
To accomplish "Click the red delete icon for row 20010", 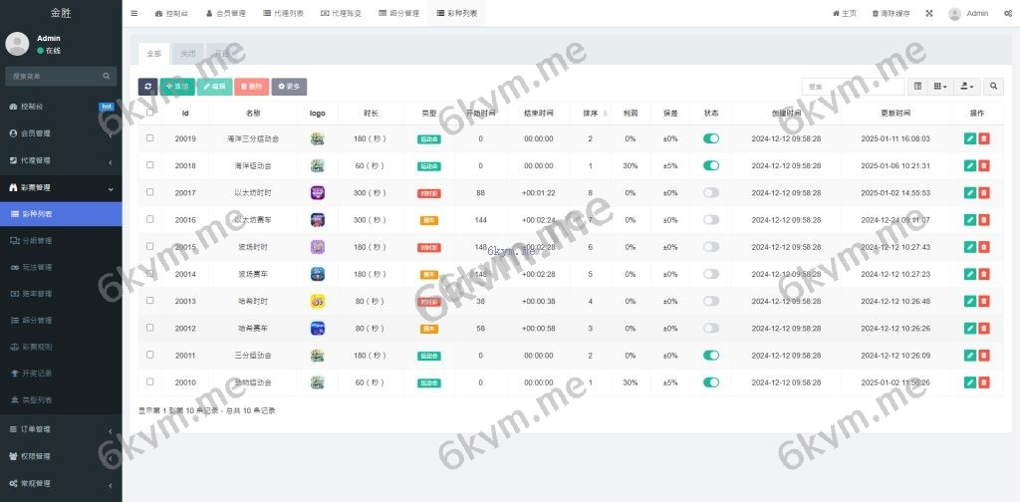I will pos(984,382).
